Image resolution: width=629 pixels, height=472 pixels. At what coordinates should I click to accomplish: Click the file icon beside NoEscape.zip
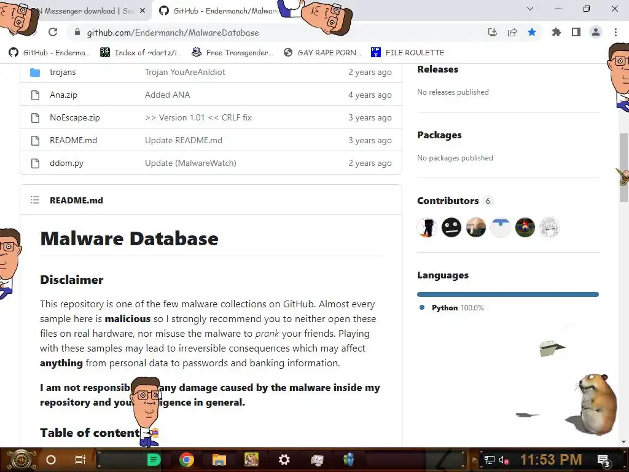(35, 118)
